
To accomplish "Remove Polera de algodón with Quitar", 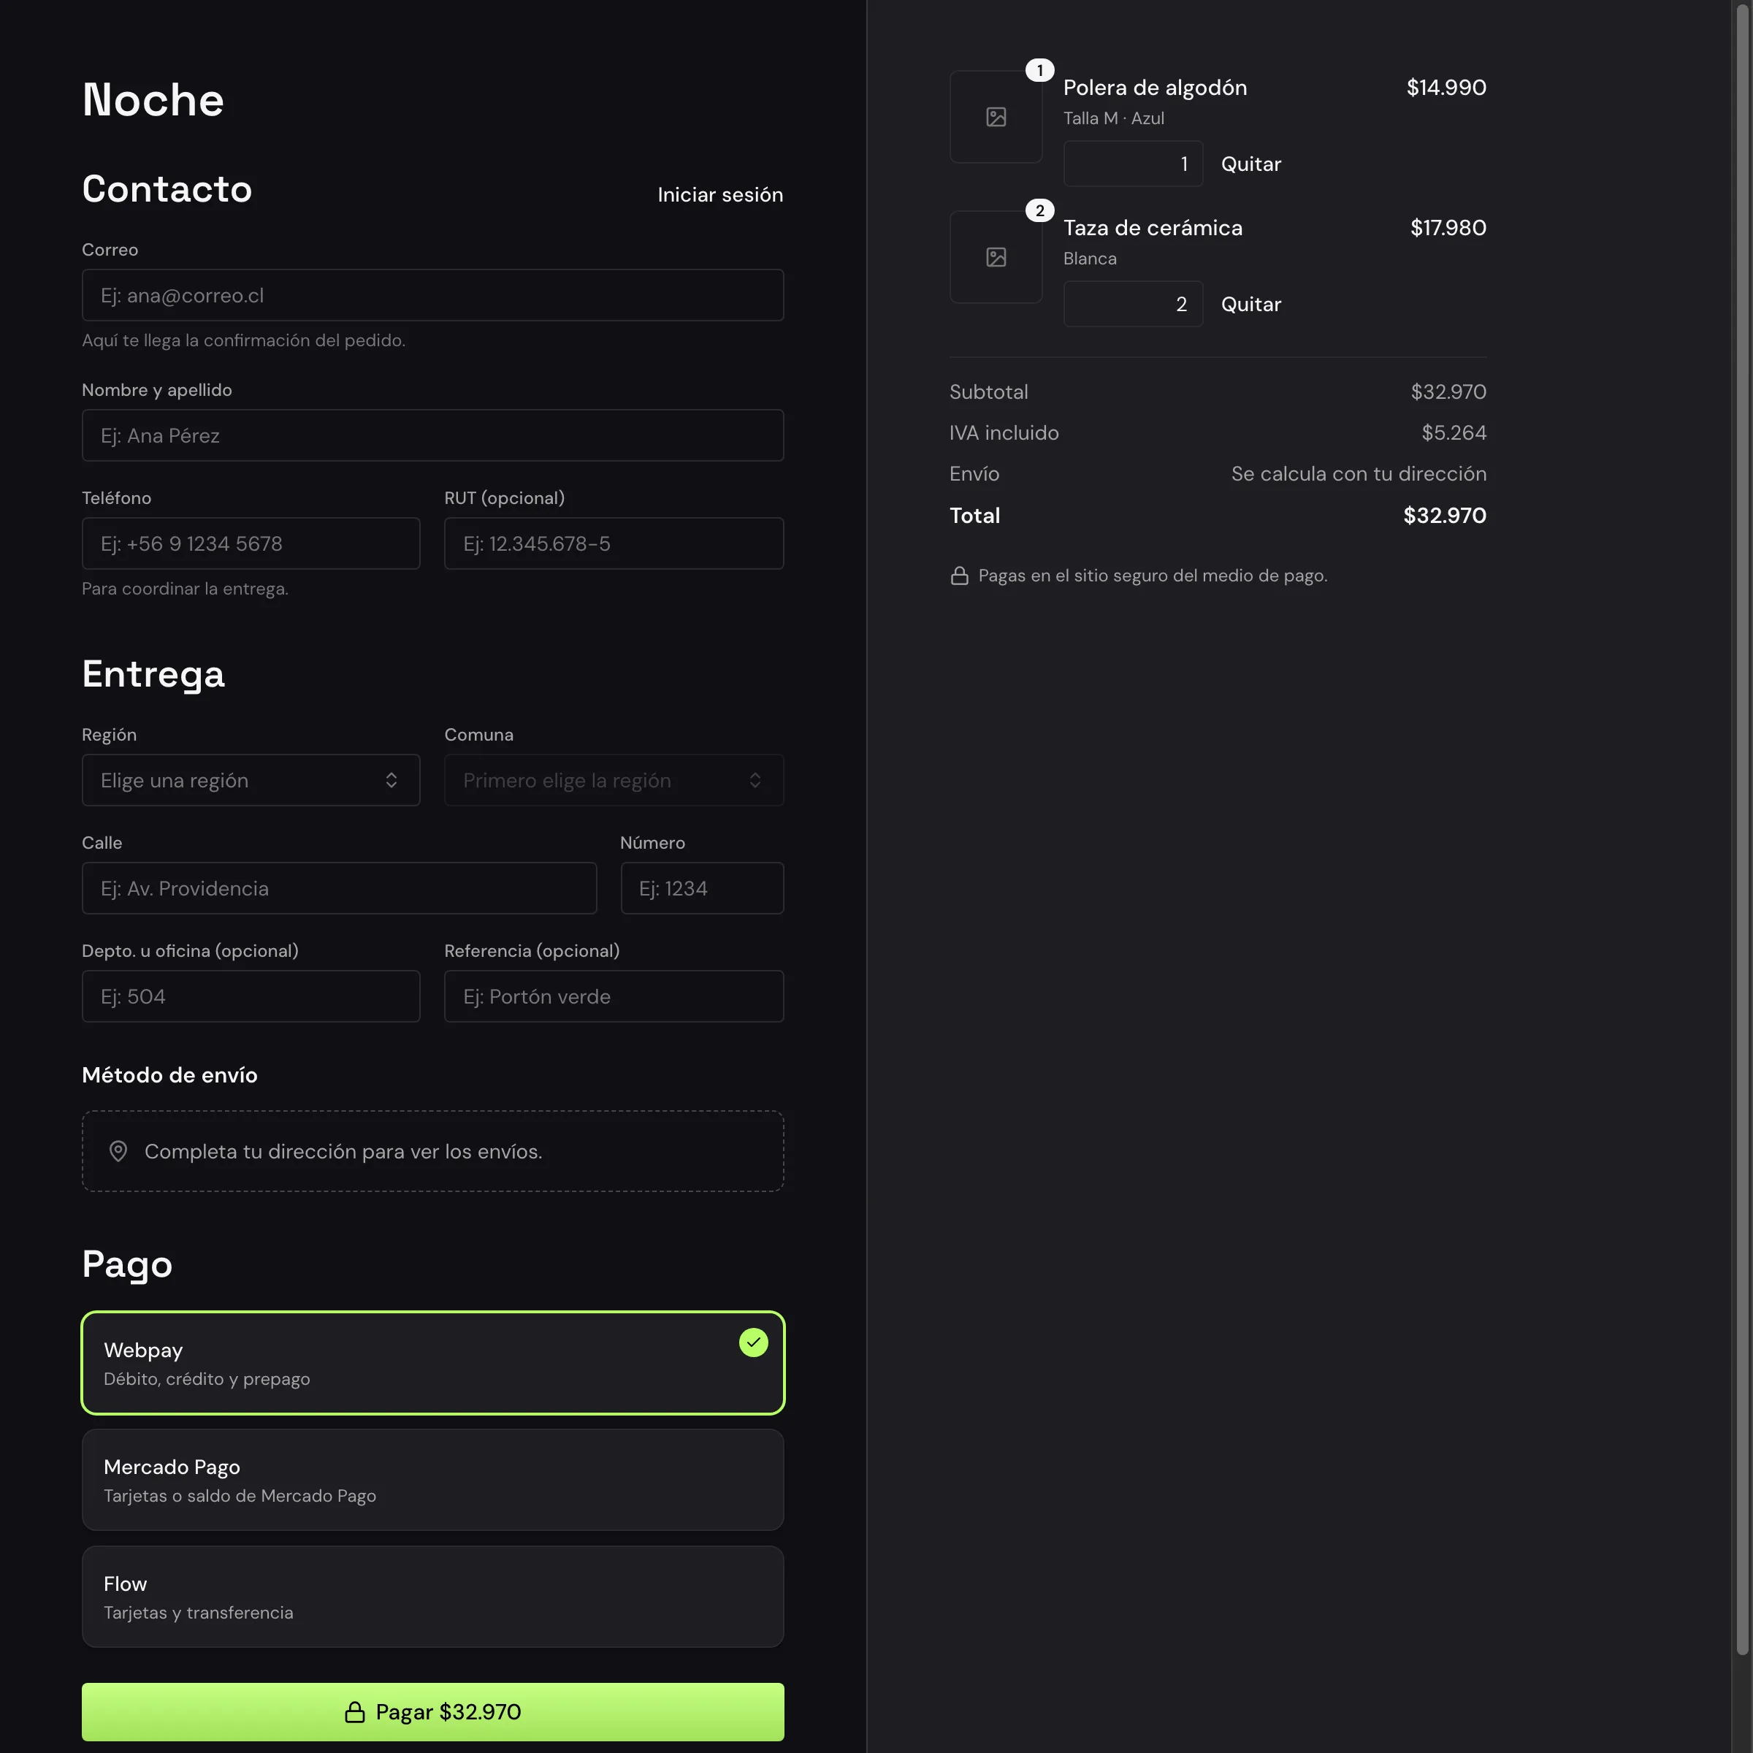I will pos(1250,164).
